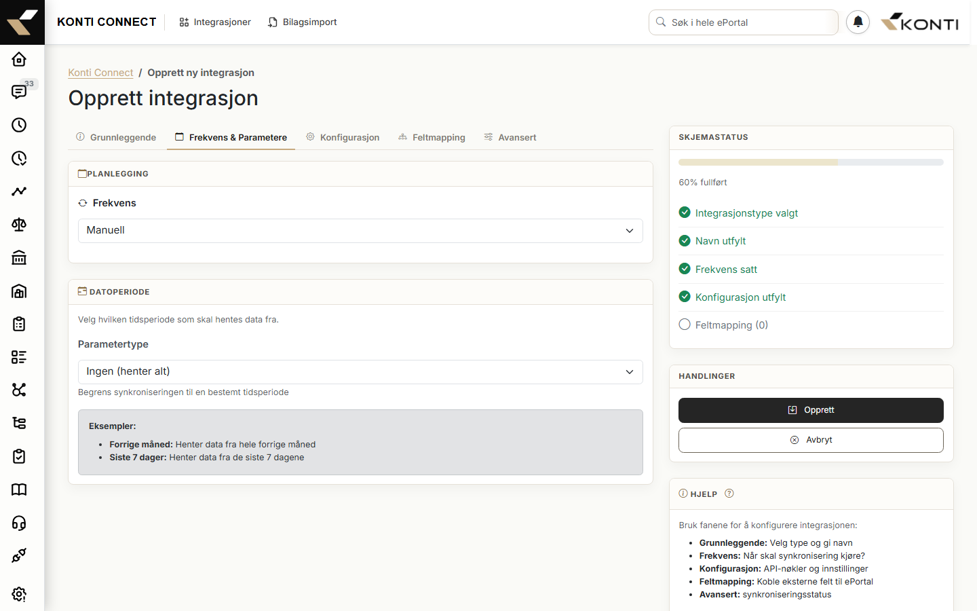Viewport: 977px width, 611px height.
Task: Click the Frekvens help list entry
Action: pyautogui.click(x=782, y=556)
